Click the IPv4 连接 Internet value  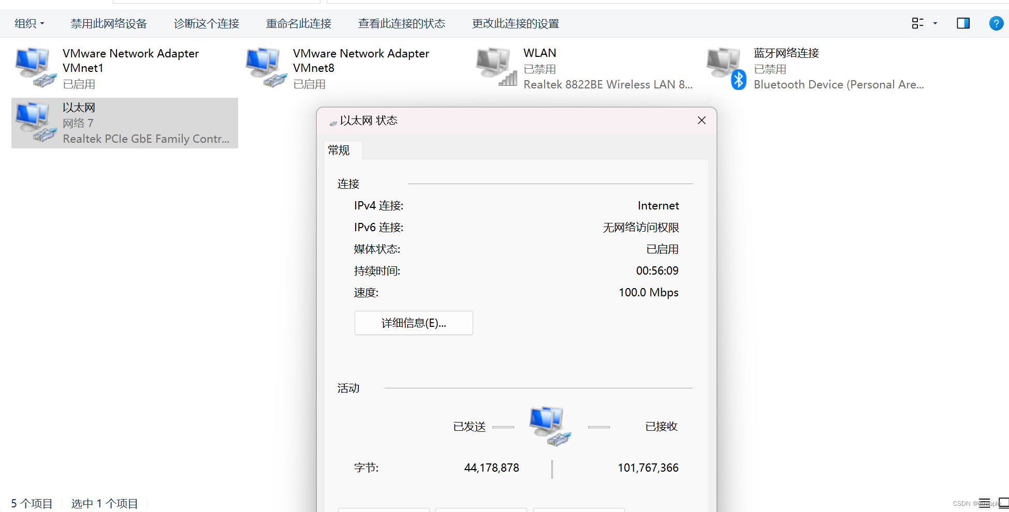[658, 206]
